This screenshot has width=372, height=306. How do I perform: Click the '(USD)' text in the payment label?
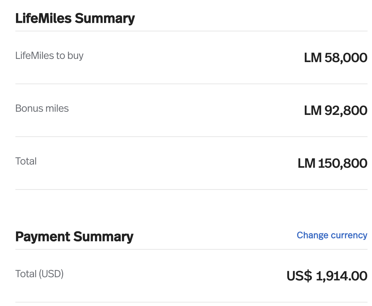click(51, 274)
